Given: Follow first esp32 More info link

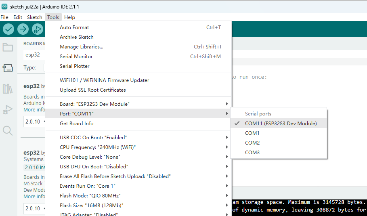Looking at the screenshot, I should pos(34,110).
